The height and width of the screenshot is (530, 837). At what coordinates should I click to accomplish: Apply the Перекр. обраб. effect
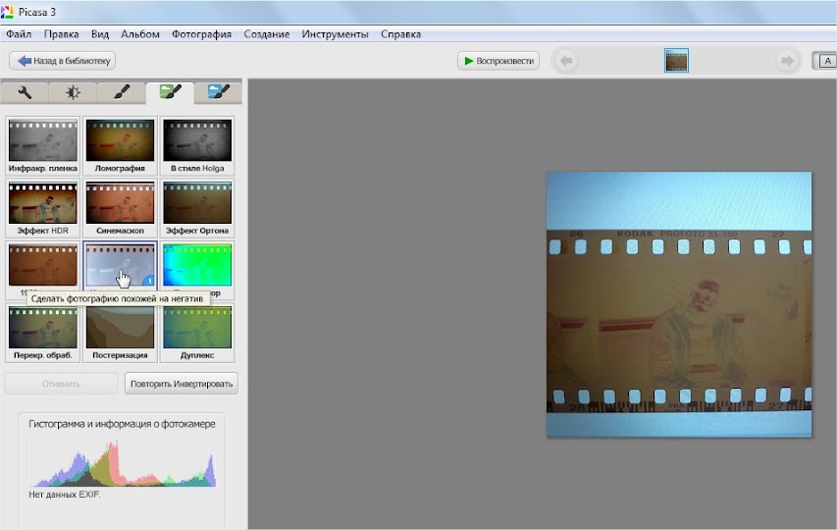pyautogui.click(x=43, y=333)
